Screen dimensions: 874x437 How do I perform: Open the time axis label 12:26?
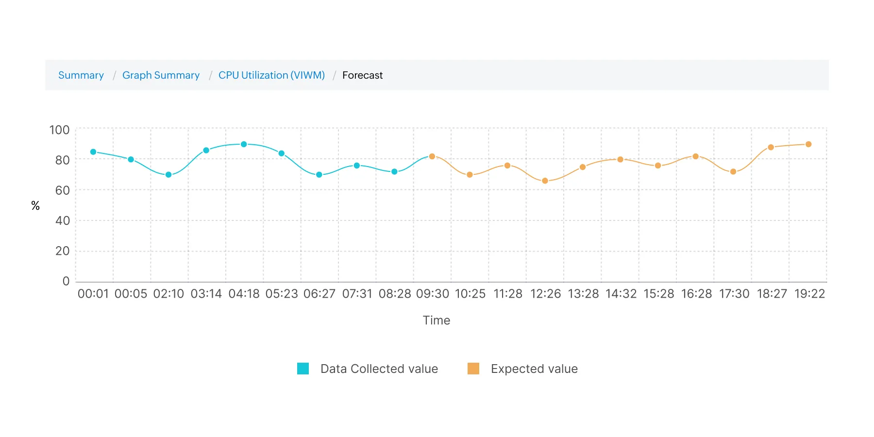pos(546,294)
